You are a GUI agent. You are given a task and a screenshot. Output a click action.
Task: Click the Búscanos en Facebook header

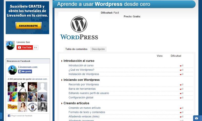coord(28,61)
